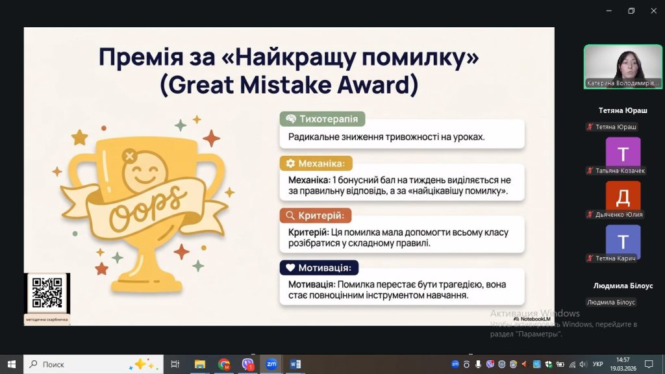Open Zoom from the taskbar
Screen dimensions: 665x374
271,364
